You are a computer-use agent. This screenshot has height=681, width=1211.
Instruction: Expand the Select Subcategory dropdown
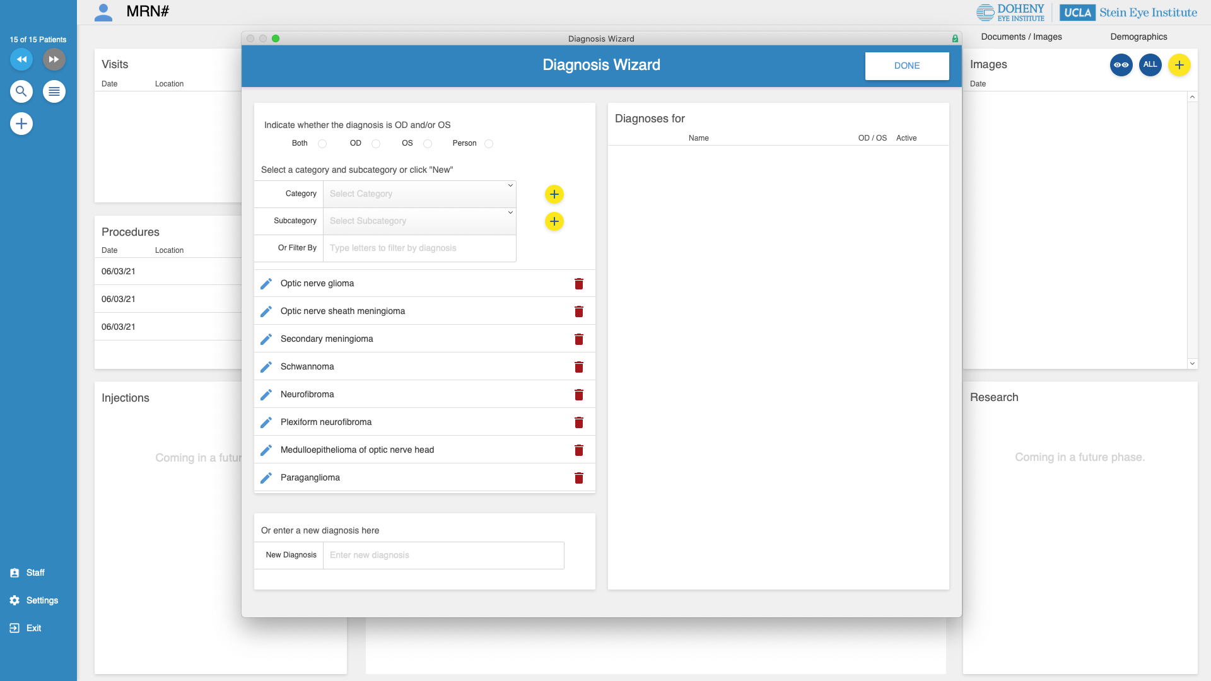419,221
